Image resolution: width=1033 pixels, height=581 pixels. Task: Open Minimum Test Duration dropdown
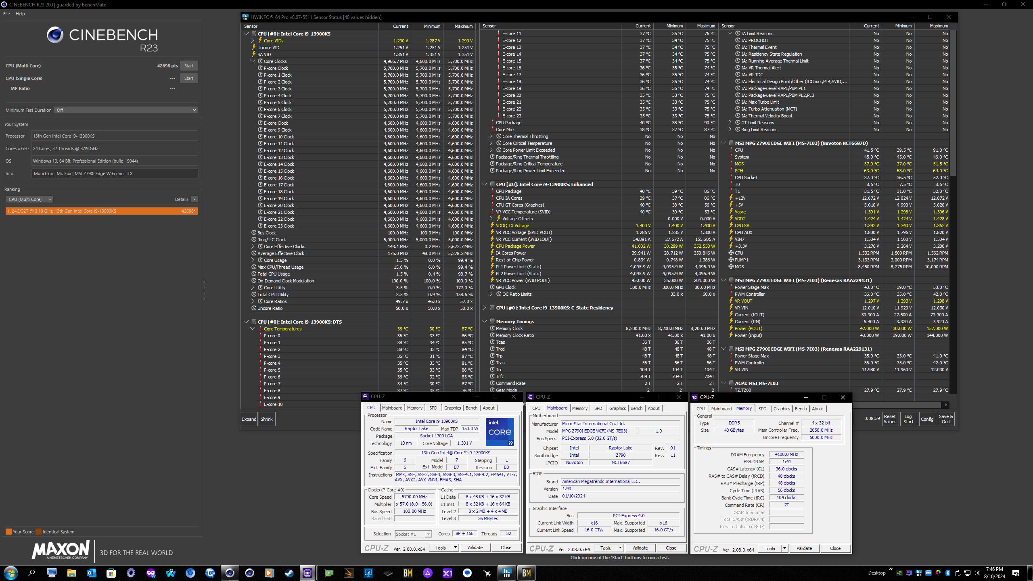pyautogui.click(x=126, y=110)
